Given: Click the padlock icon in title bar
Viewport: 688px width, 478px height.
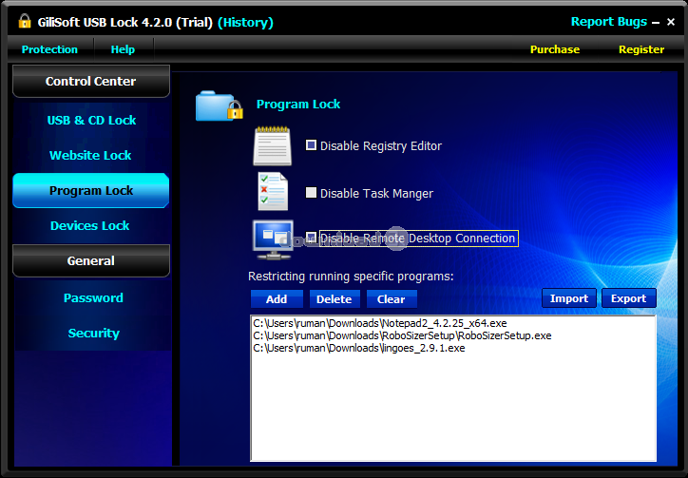Looking at the screenshot, I should click(25, 21).
